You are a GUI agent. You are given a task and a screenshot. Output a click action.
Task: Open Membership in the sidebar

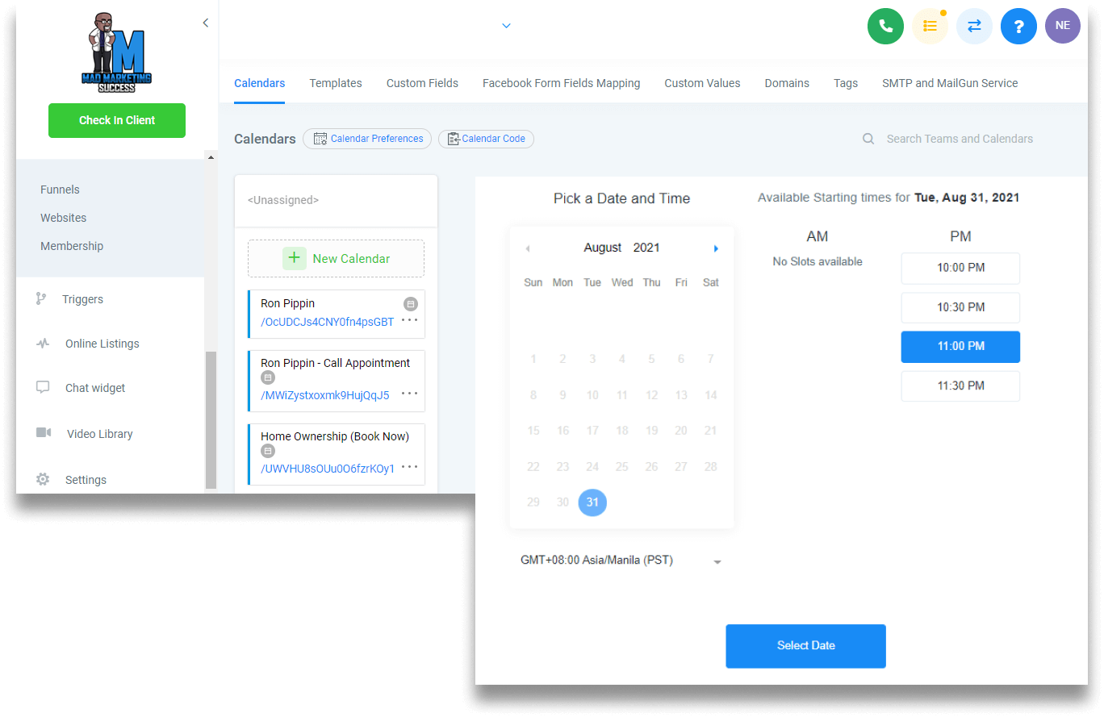[x=72, y=246]
